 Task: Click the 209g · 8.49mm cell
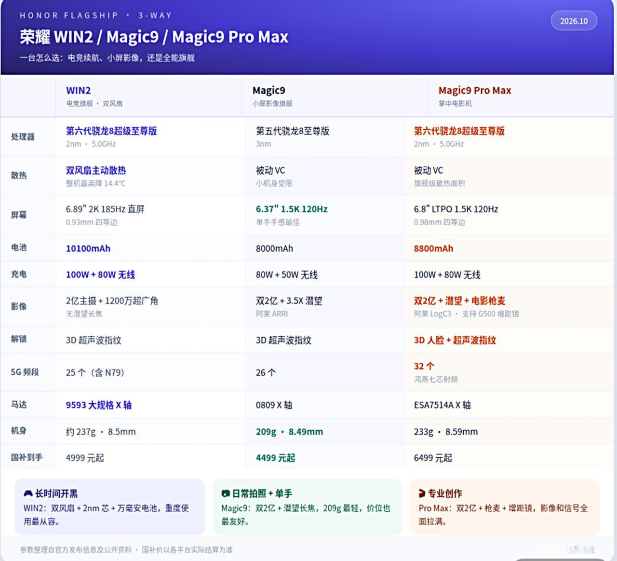pos(289,432)
